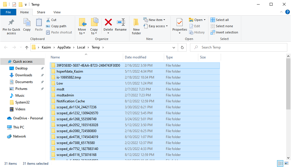Viewport: 291px width, 167px height.
Task: Click the Cut scissors icon
Action: point(48,20)
